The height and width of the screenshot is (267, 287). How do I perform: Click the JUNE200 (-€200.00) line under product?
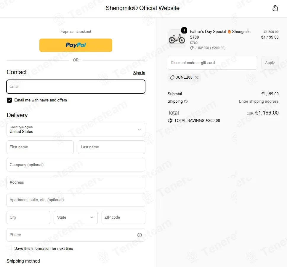point(208,48)
